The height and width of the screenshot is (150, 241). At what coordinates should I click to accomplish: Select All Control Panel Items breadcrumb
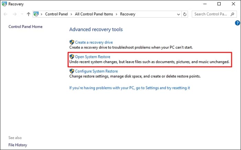[94, 14]
